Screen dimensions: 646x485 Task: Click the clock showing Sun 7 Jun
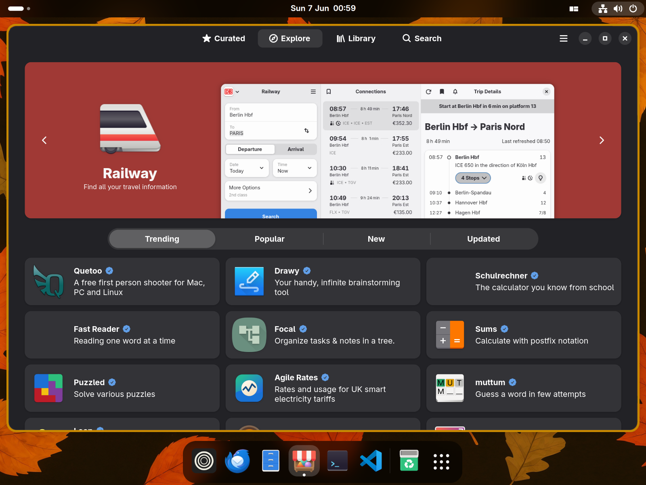click(x=323, y=8)
